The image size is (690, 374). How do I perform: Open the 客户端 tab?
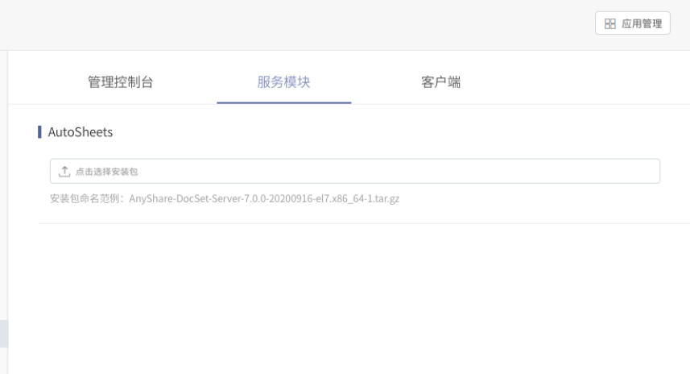pyautogui.click(x=440, y=82)
